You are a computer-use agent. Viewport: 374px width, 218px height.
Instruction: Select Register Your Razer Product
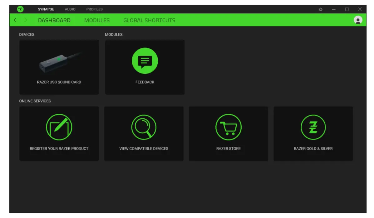click(59, 134)
